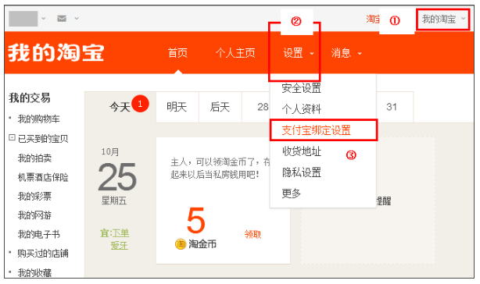
Task: Click the 我的交易 sidebar heading
Action: click(x=30, y=98)
